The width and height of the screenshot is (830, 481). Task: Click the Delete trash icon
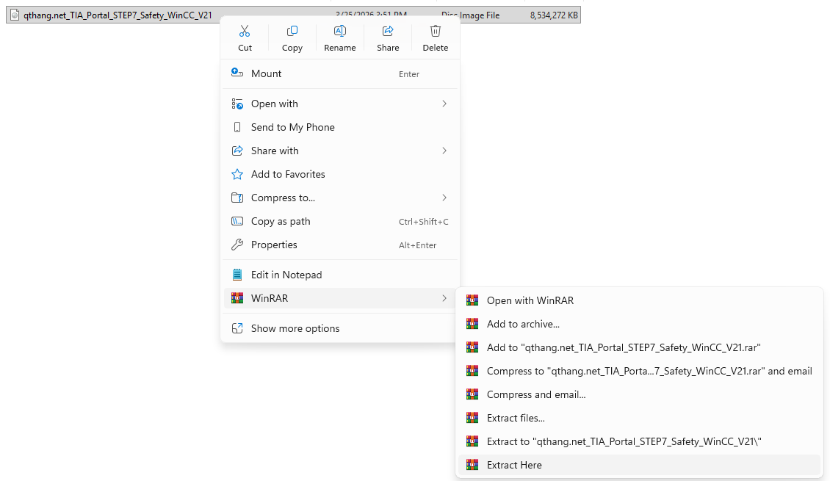436,31
